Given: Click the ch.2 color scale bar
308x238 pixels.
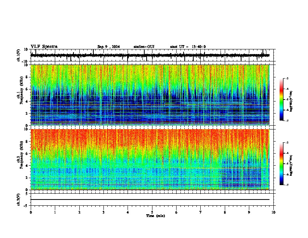Looking at the screenshot, I should pos(282,164).
